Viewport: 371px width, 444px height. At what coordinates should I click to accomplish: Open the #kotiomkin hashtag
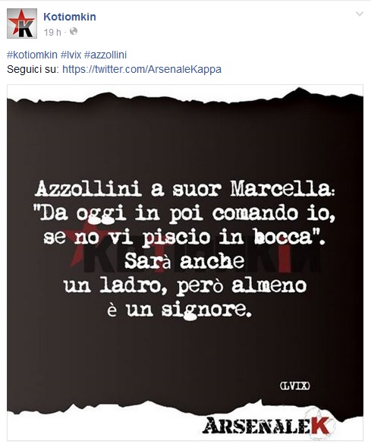pyautogui.click(x=32, y=55)
